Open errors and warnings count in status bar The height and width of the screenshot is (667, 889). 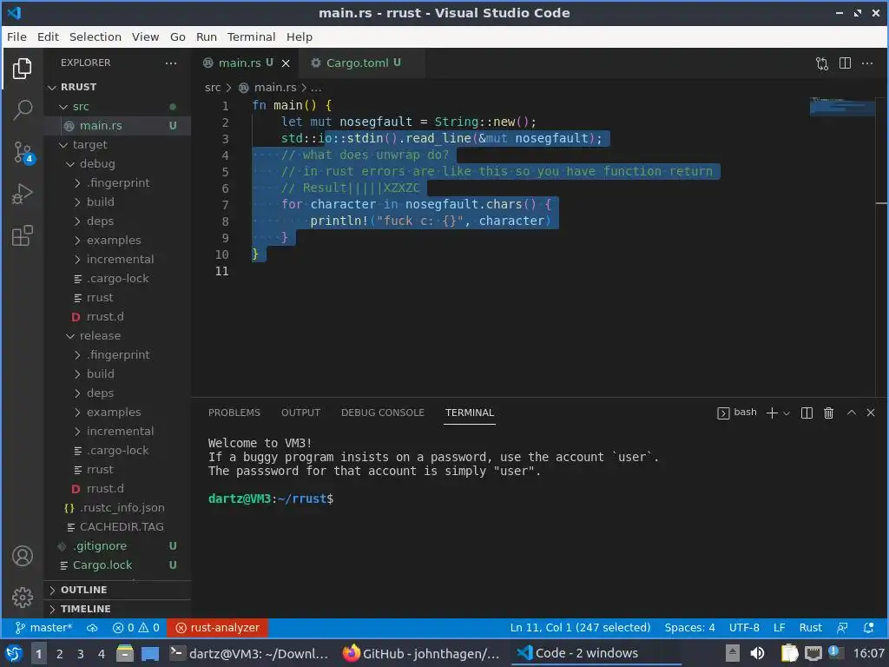click(136, 628)
